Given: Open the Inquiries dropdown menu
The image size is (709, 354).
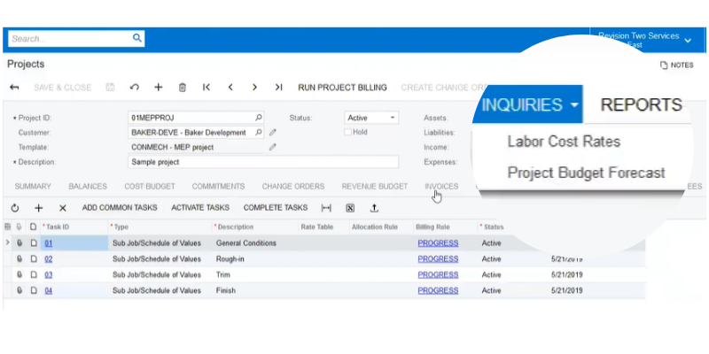Looking at the screenshot, I should tap(530, 104).
